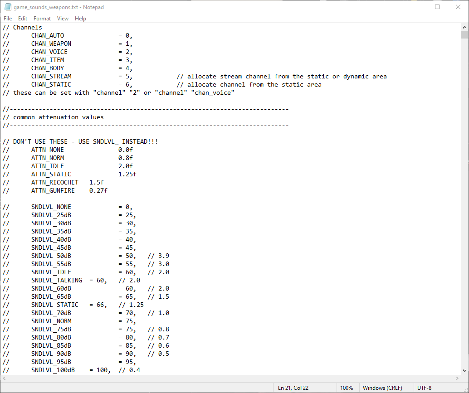The height and width of the screenshot is (393, 469).
Task: Open the Help menu
Action: [x=80, y=19]
